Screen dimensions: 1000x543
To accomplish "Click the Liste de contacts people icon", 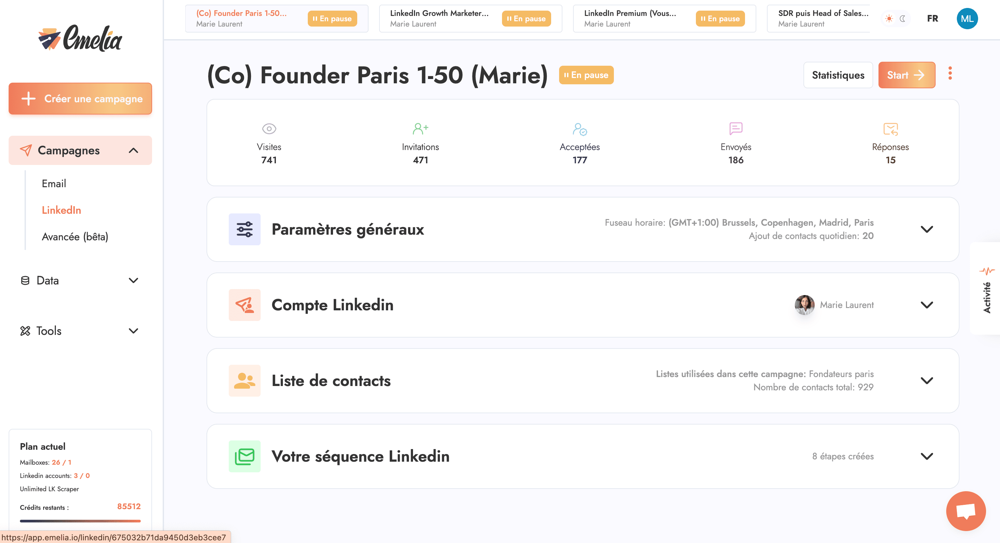I will pyautogui.click(x=245, y=380).
